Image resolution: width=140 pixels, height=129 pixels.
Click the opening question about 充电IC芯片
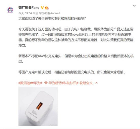(x=52, y=18)
